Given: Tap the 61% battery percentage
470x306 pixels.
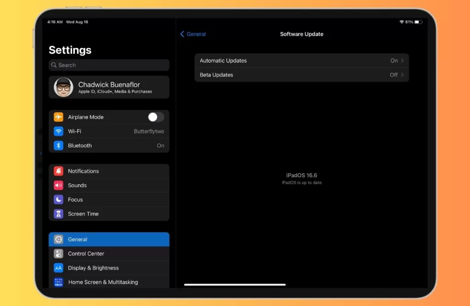Looking at the screenshot, I should (x=409, y=22).
